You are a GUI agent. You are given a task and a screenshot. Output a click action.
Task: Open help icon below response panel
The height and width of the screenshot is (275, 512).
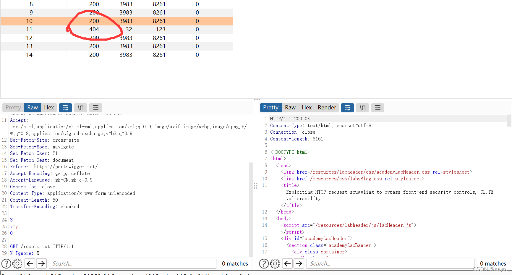(x=264, y=263)
